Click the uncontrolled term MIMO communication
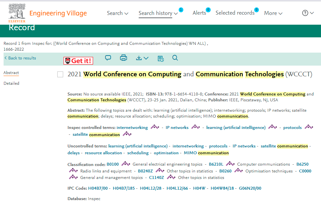This screenshot has width=321, height=202. pos(206,153)
